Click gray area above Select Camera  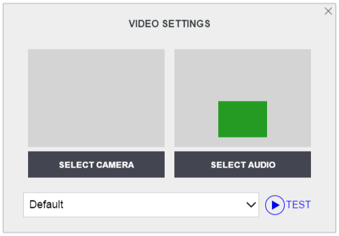[96, 98]
